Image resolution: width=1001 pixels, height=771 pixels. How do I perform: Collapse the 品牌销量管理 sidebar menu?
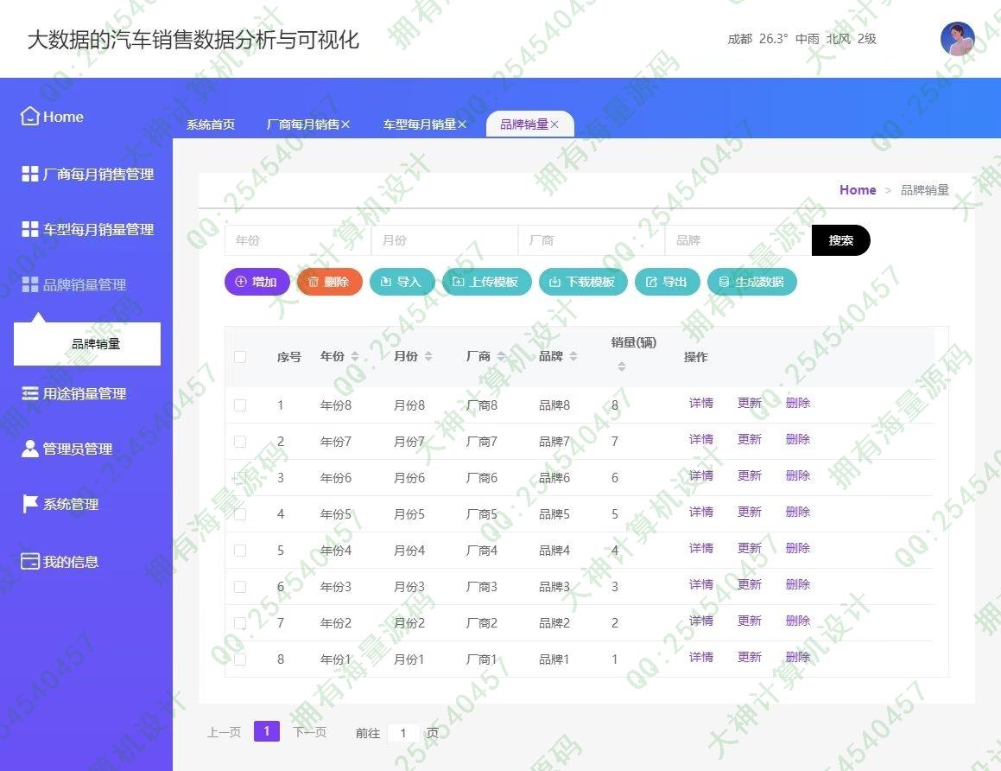point(85,284)
